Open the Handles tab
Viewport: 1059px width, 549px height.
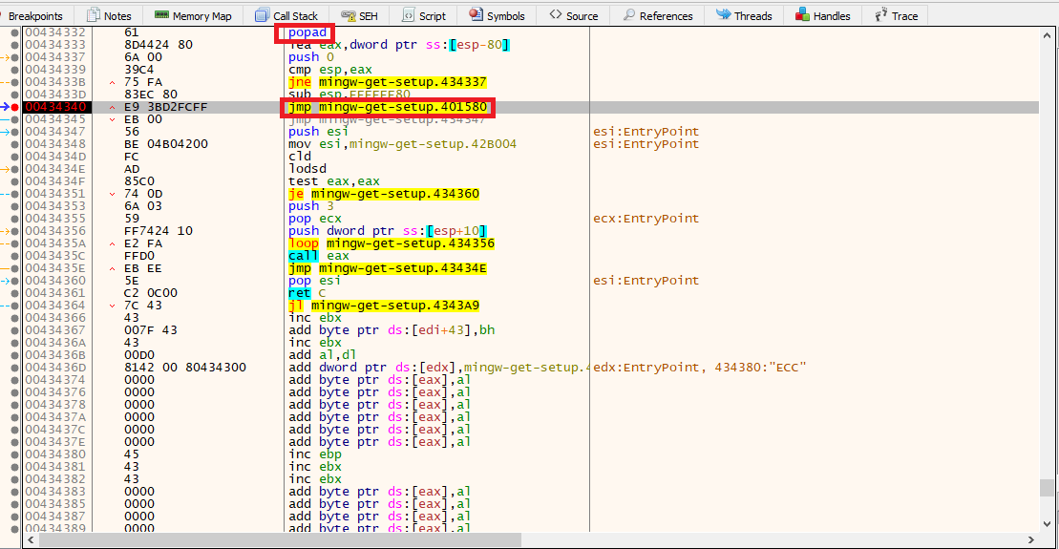pyautogui.click(x=823, y=15)
